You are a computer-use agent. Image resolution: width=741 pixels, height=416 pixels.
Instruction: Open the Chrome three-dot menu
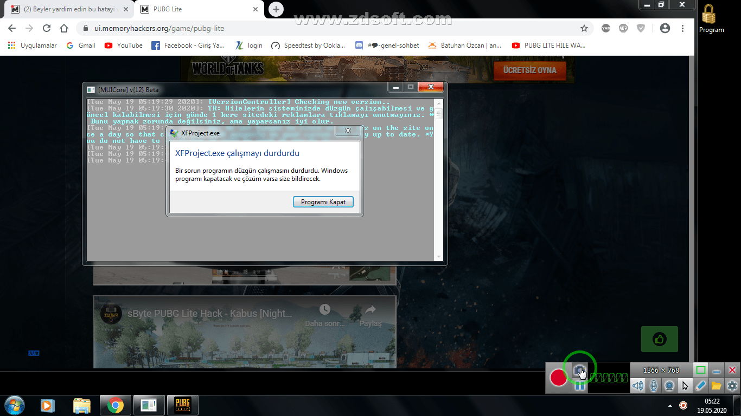(682, 28)
